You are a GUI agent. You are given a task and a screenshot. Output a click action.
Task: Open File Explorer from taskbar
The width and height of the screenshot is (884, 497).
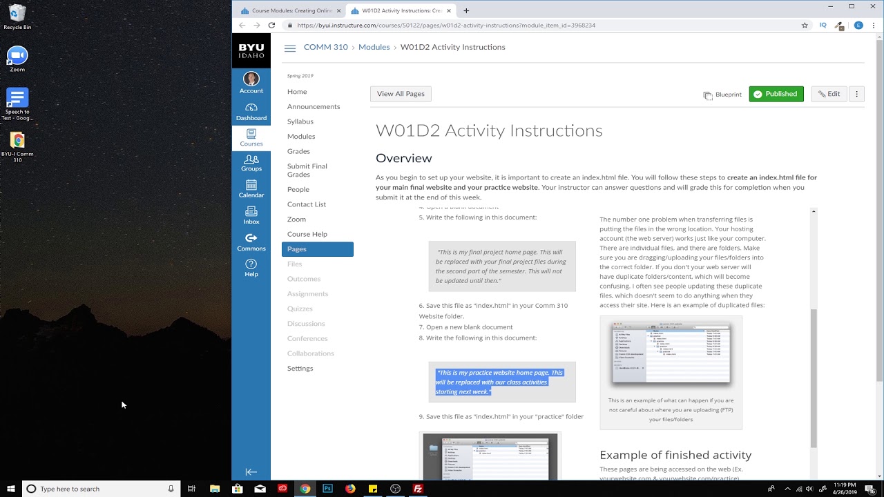click(x=215, y=489)
